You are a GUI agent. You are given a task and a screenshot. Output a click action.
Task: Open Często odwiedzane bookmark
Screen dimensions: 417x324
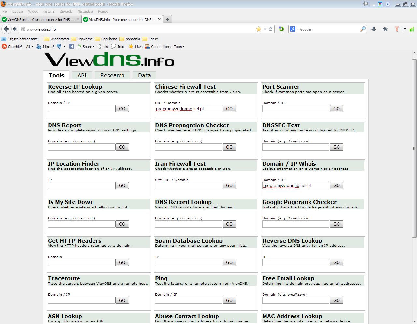coord(20,39)
